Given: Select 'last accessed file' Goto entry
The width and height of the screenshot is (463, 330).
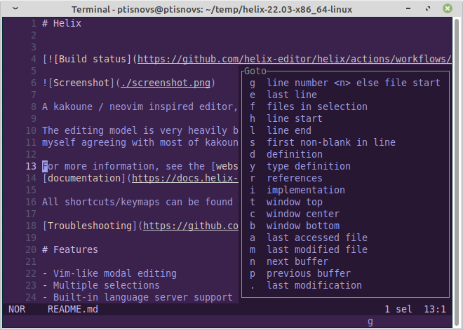Looking at the screenshot, I should (x=308, y=238).
